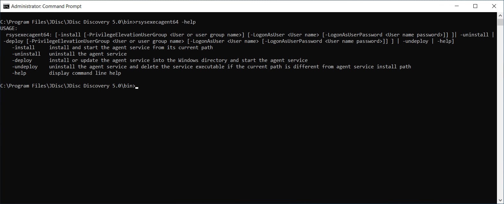
Task: Click the title bar text Administrator: Command Prompt
Action: click(x=46, y=6)
